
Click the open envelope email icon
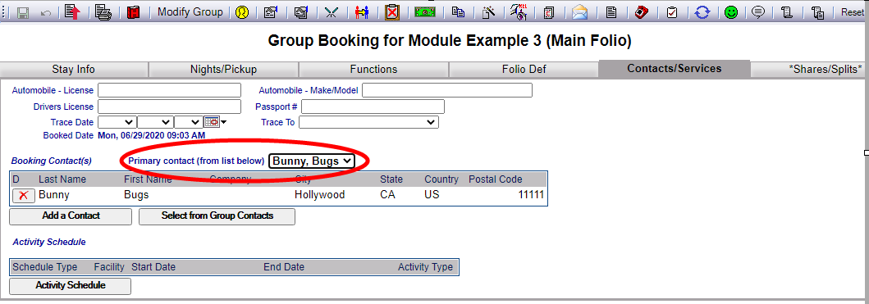tap(579, 12)
